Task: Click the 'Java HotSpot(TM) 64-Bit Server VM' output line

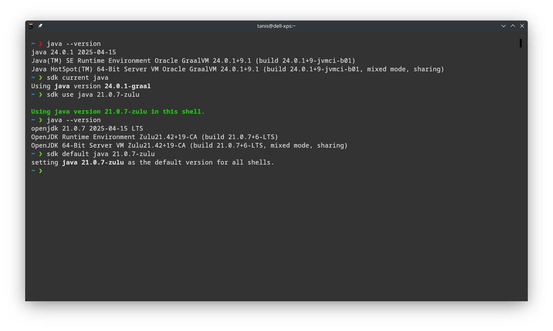Action: [237, 69]
